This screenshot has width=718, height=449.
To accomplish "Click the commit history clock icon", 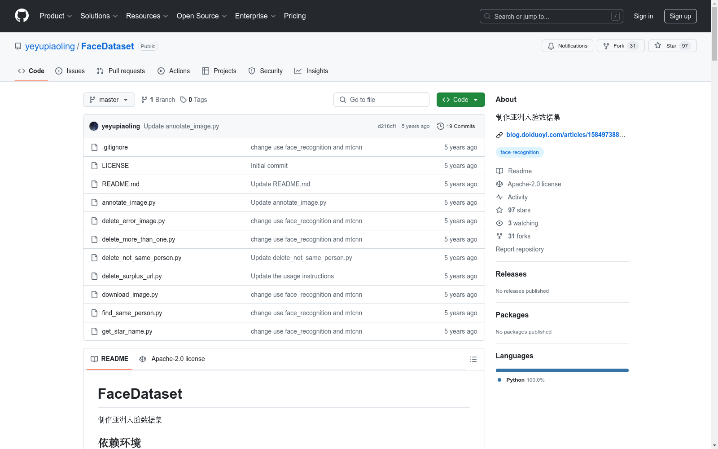I will (441, 126).
